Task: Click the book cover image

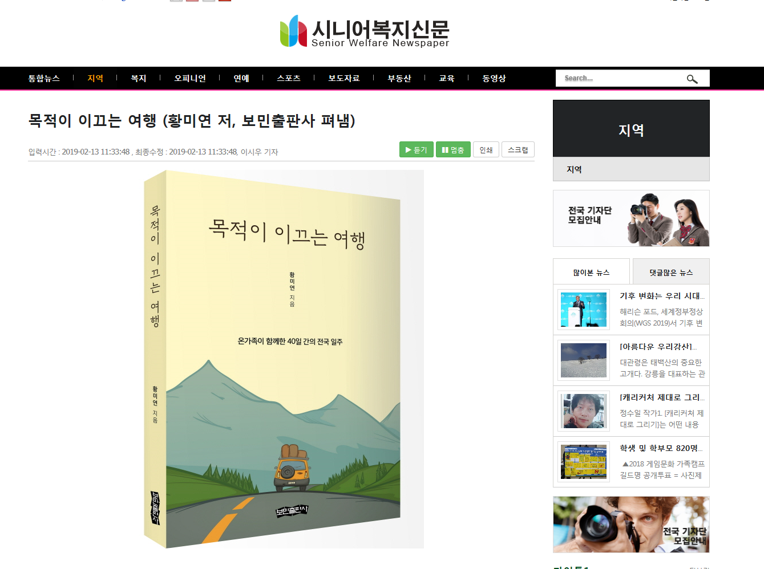Action: point(284,359)
